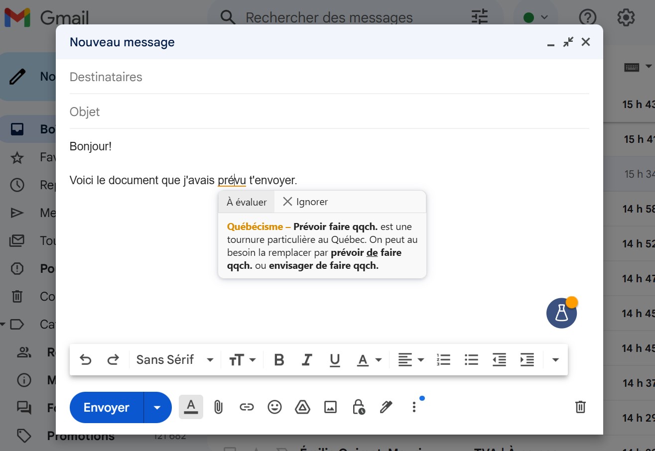This screenshot has height=451, width=655.
Task: Open the trash folder in the sidebar
Action: [x=17, y=297]
